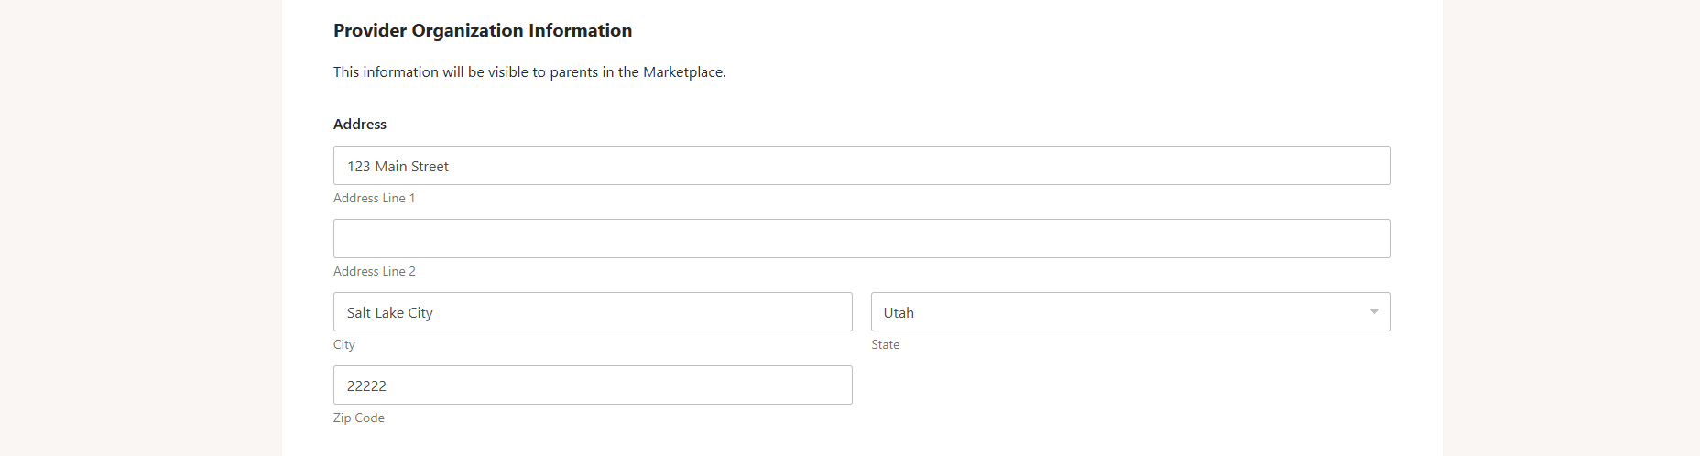This screenshot has width=1700, height=456.
Task: Click the 'Salt Lake City' text
Action: point(389,312)
